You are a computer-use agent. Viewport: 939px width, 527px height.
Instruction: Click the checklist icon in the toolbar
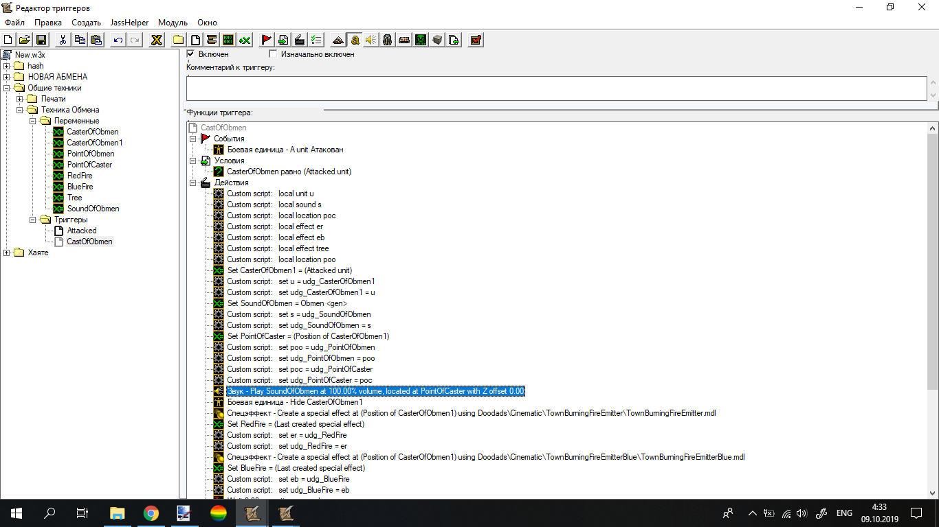pyautogui.click(x=316, y=40)
